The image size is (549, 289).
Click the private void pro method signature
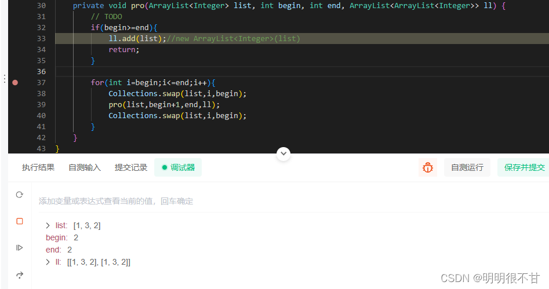coord(289,6)
